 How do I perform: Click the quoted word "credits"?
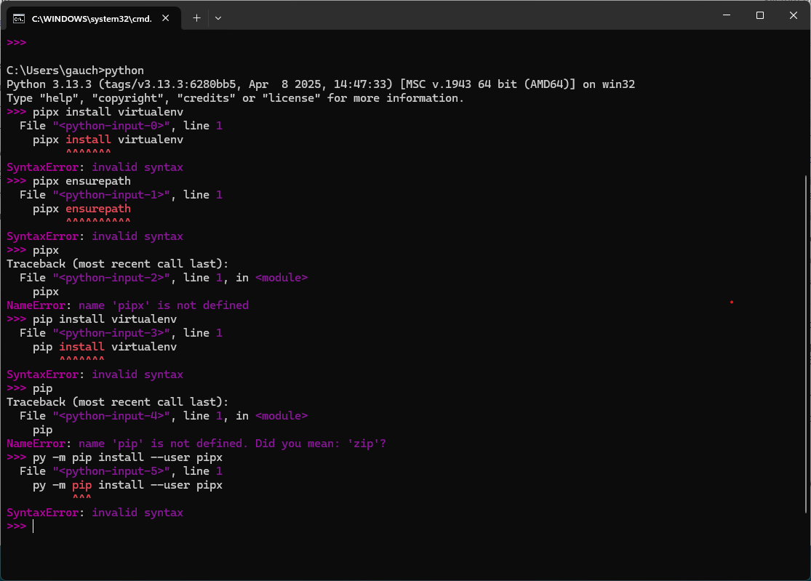[x=207, y=98]
